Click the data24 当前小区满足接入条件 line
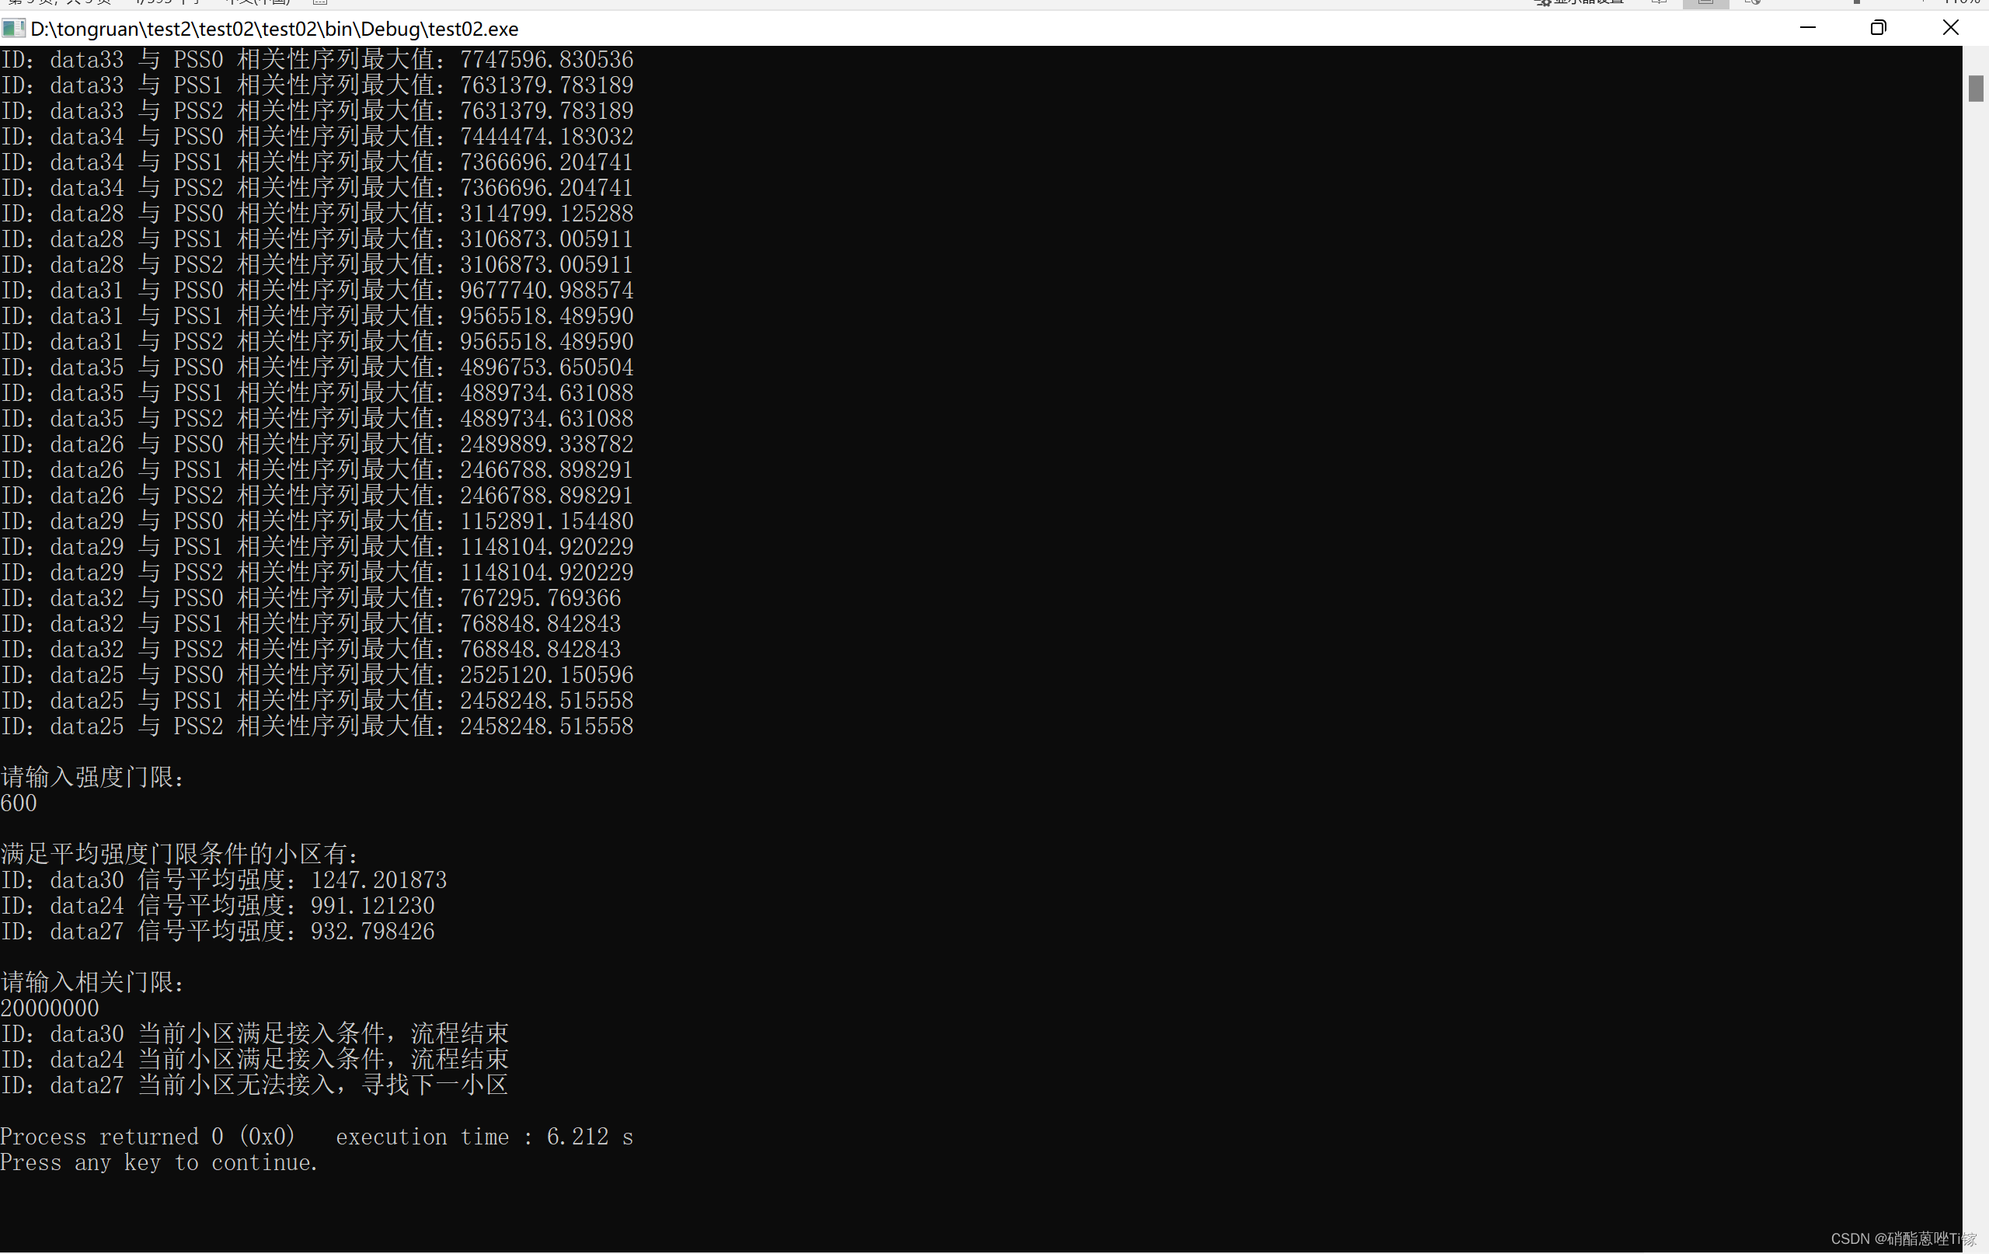This screenshot has height=1254, width=1989. point(254,1059)
